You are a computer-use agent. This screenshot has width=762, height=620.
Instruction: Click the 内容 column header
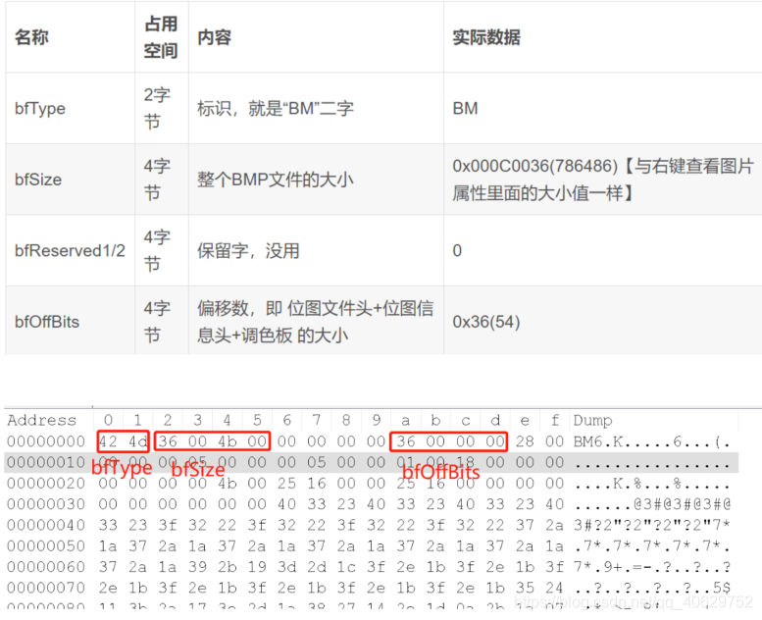pyautogui.click(x=316, y=37)
